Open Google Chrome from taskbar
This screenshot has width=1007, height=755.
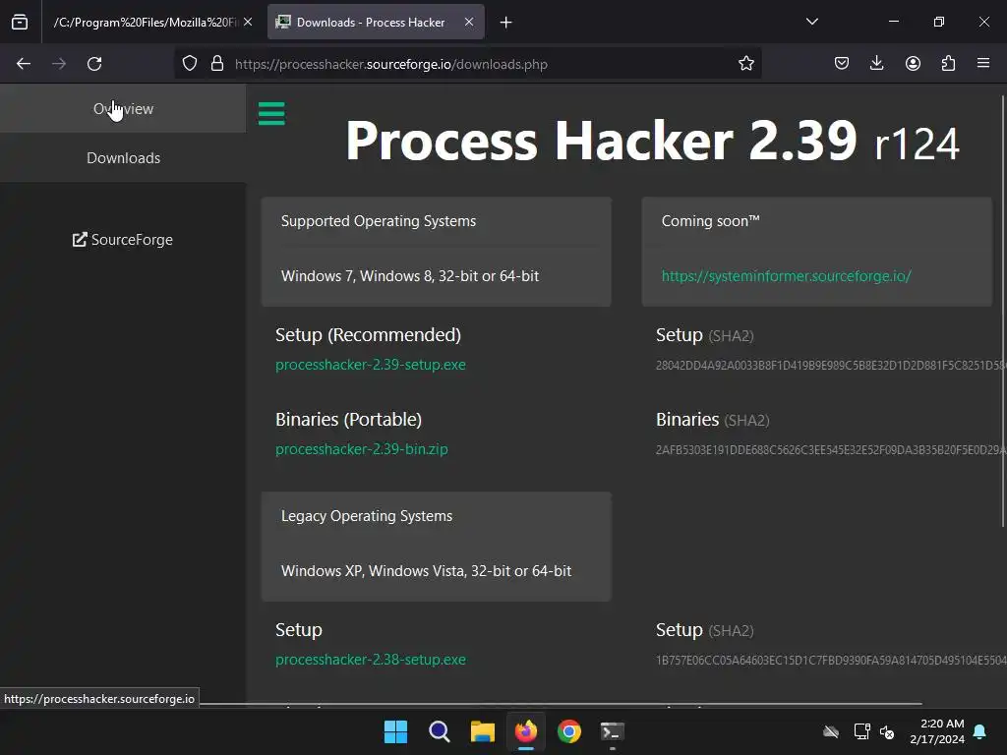click(x=569, y=731)
